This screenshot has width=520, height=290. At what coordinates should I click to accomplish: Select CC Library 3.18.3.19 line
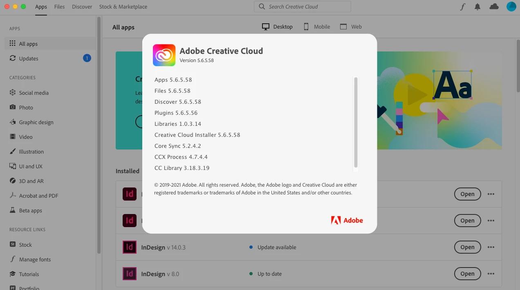coord(182,168)
